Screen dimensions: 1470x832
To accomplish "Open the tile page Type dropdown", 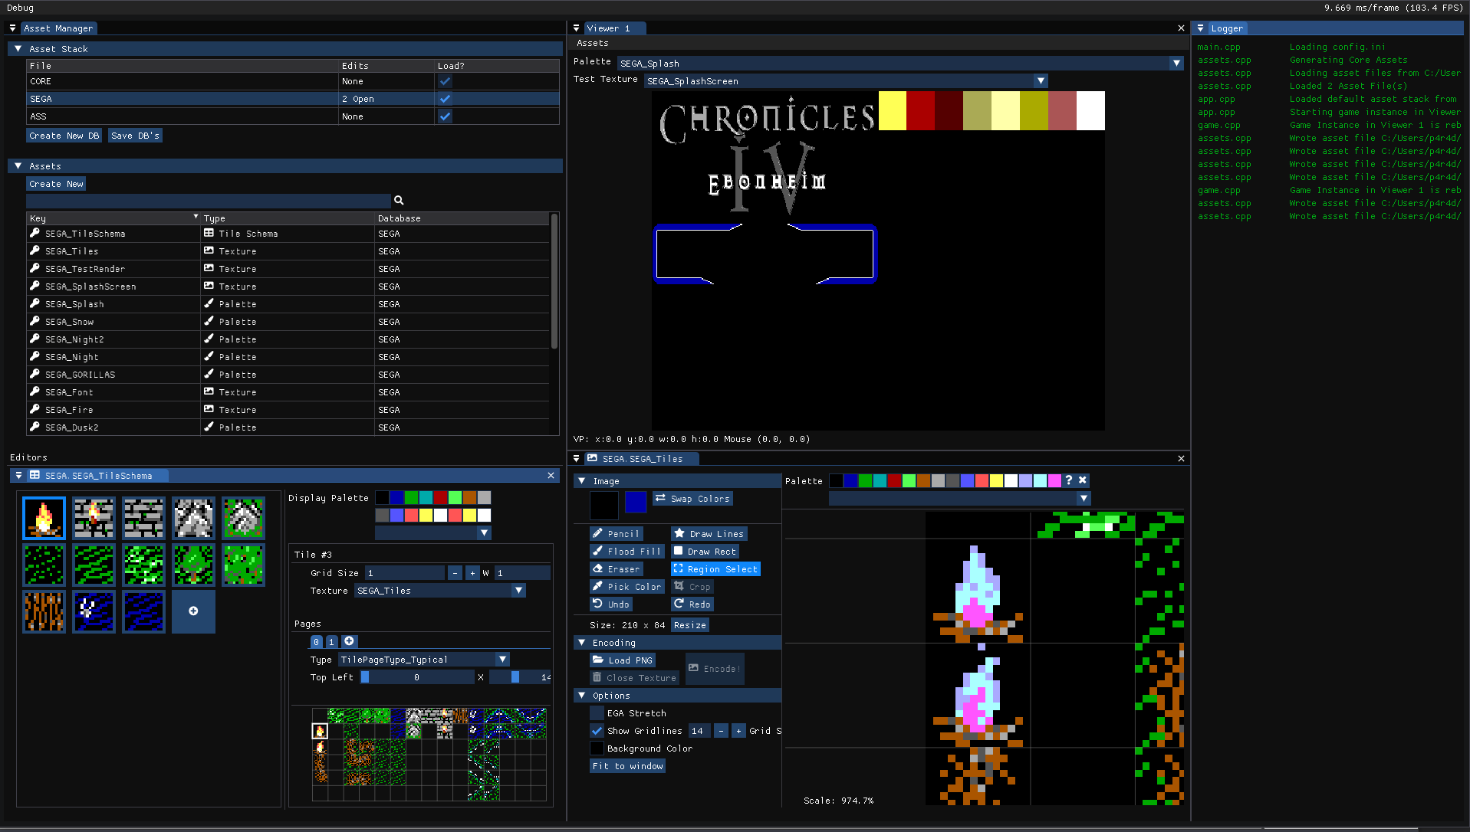I will point(502,660).
